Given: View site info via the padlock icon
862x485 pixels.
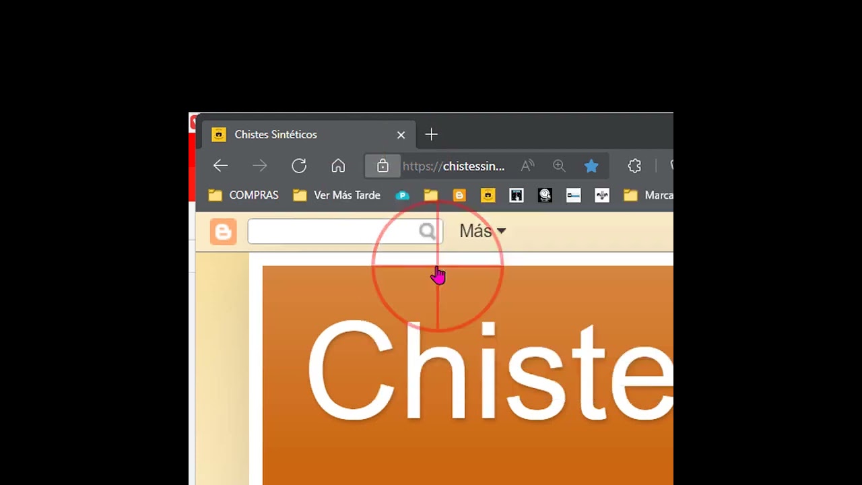Looking at the screenshot, I should point(383,166).
